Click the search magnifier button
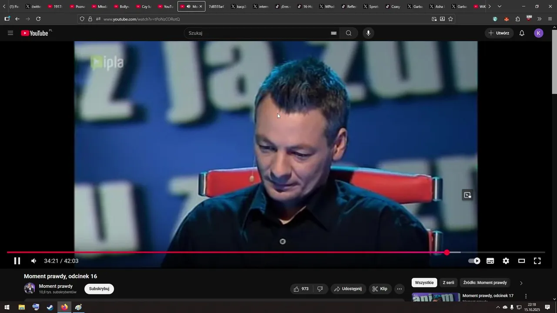This screenshot has height=313, width=557. pyautogui.click(x=349, y=33)
